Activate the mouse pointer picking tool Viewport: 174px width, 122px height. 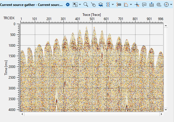click(93, 5)
